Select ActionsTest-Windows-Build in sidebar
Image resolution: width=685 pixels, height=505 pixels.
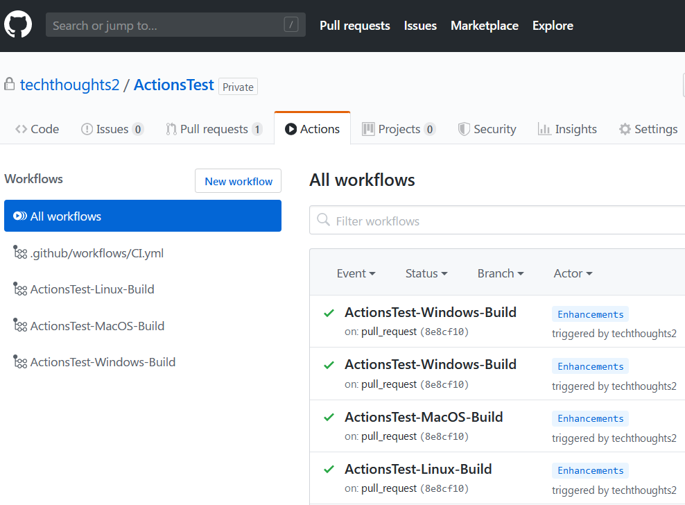point(103,362)
